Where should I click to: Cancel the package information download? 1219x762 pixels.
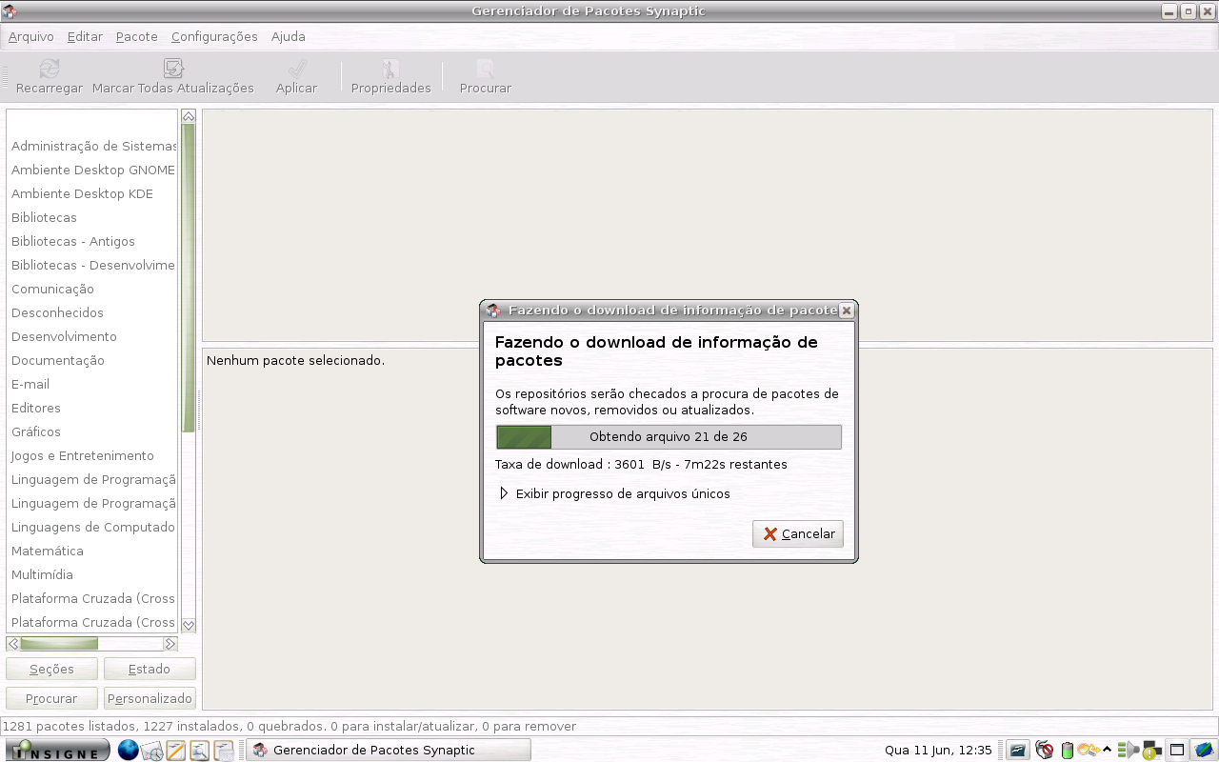pyautogui.click(x=798, y=533)
